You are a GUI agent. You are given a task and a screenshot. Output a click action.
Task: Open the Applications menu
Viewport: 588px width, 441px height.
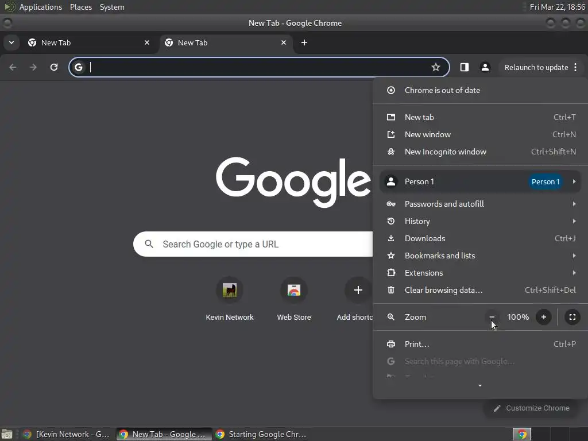pos(41,7)
